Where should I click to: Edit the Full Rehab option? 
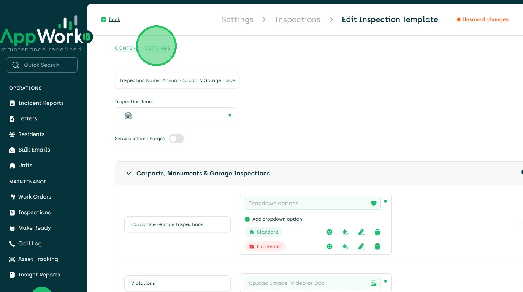361,246
